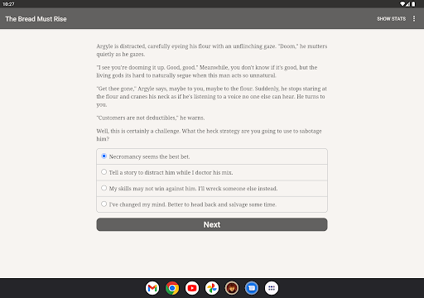
Task: Click the cellular signal status icon
Action: point(407,4)
